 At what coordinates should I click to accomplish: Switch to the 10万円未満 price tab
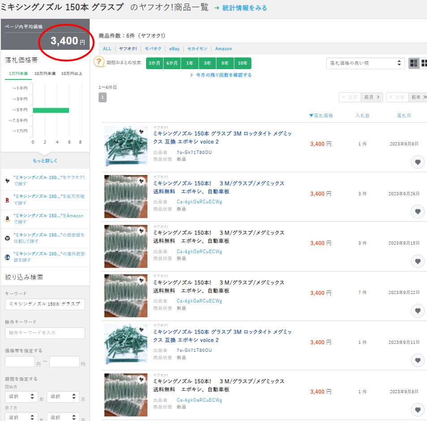pyautogui.click(x=45, y=73)
